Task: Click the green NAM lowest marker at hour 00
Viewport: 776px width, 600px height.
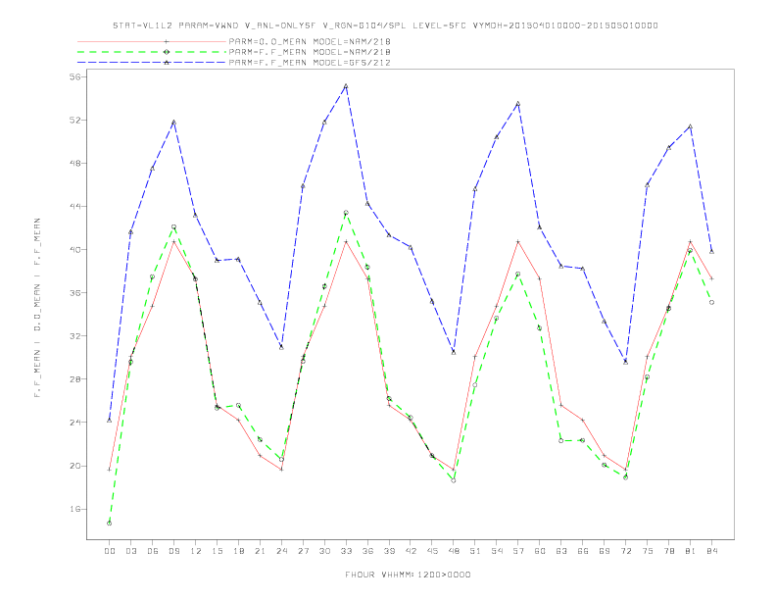Action: [110, 524]
